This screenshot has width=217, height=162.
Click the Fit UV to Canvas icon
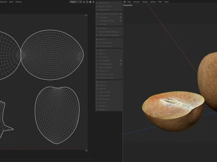point(97,43)
